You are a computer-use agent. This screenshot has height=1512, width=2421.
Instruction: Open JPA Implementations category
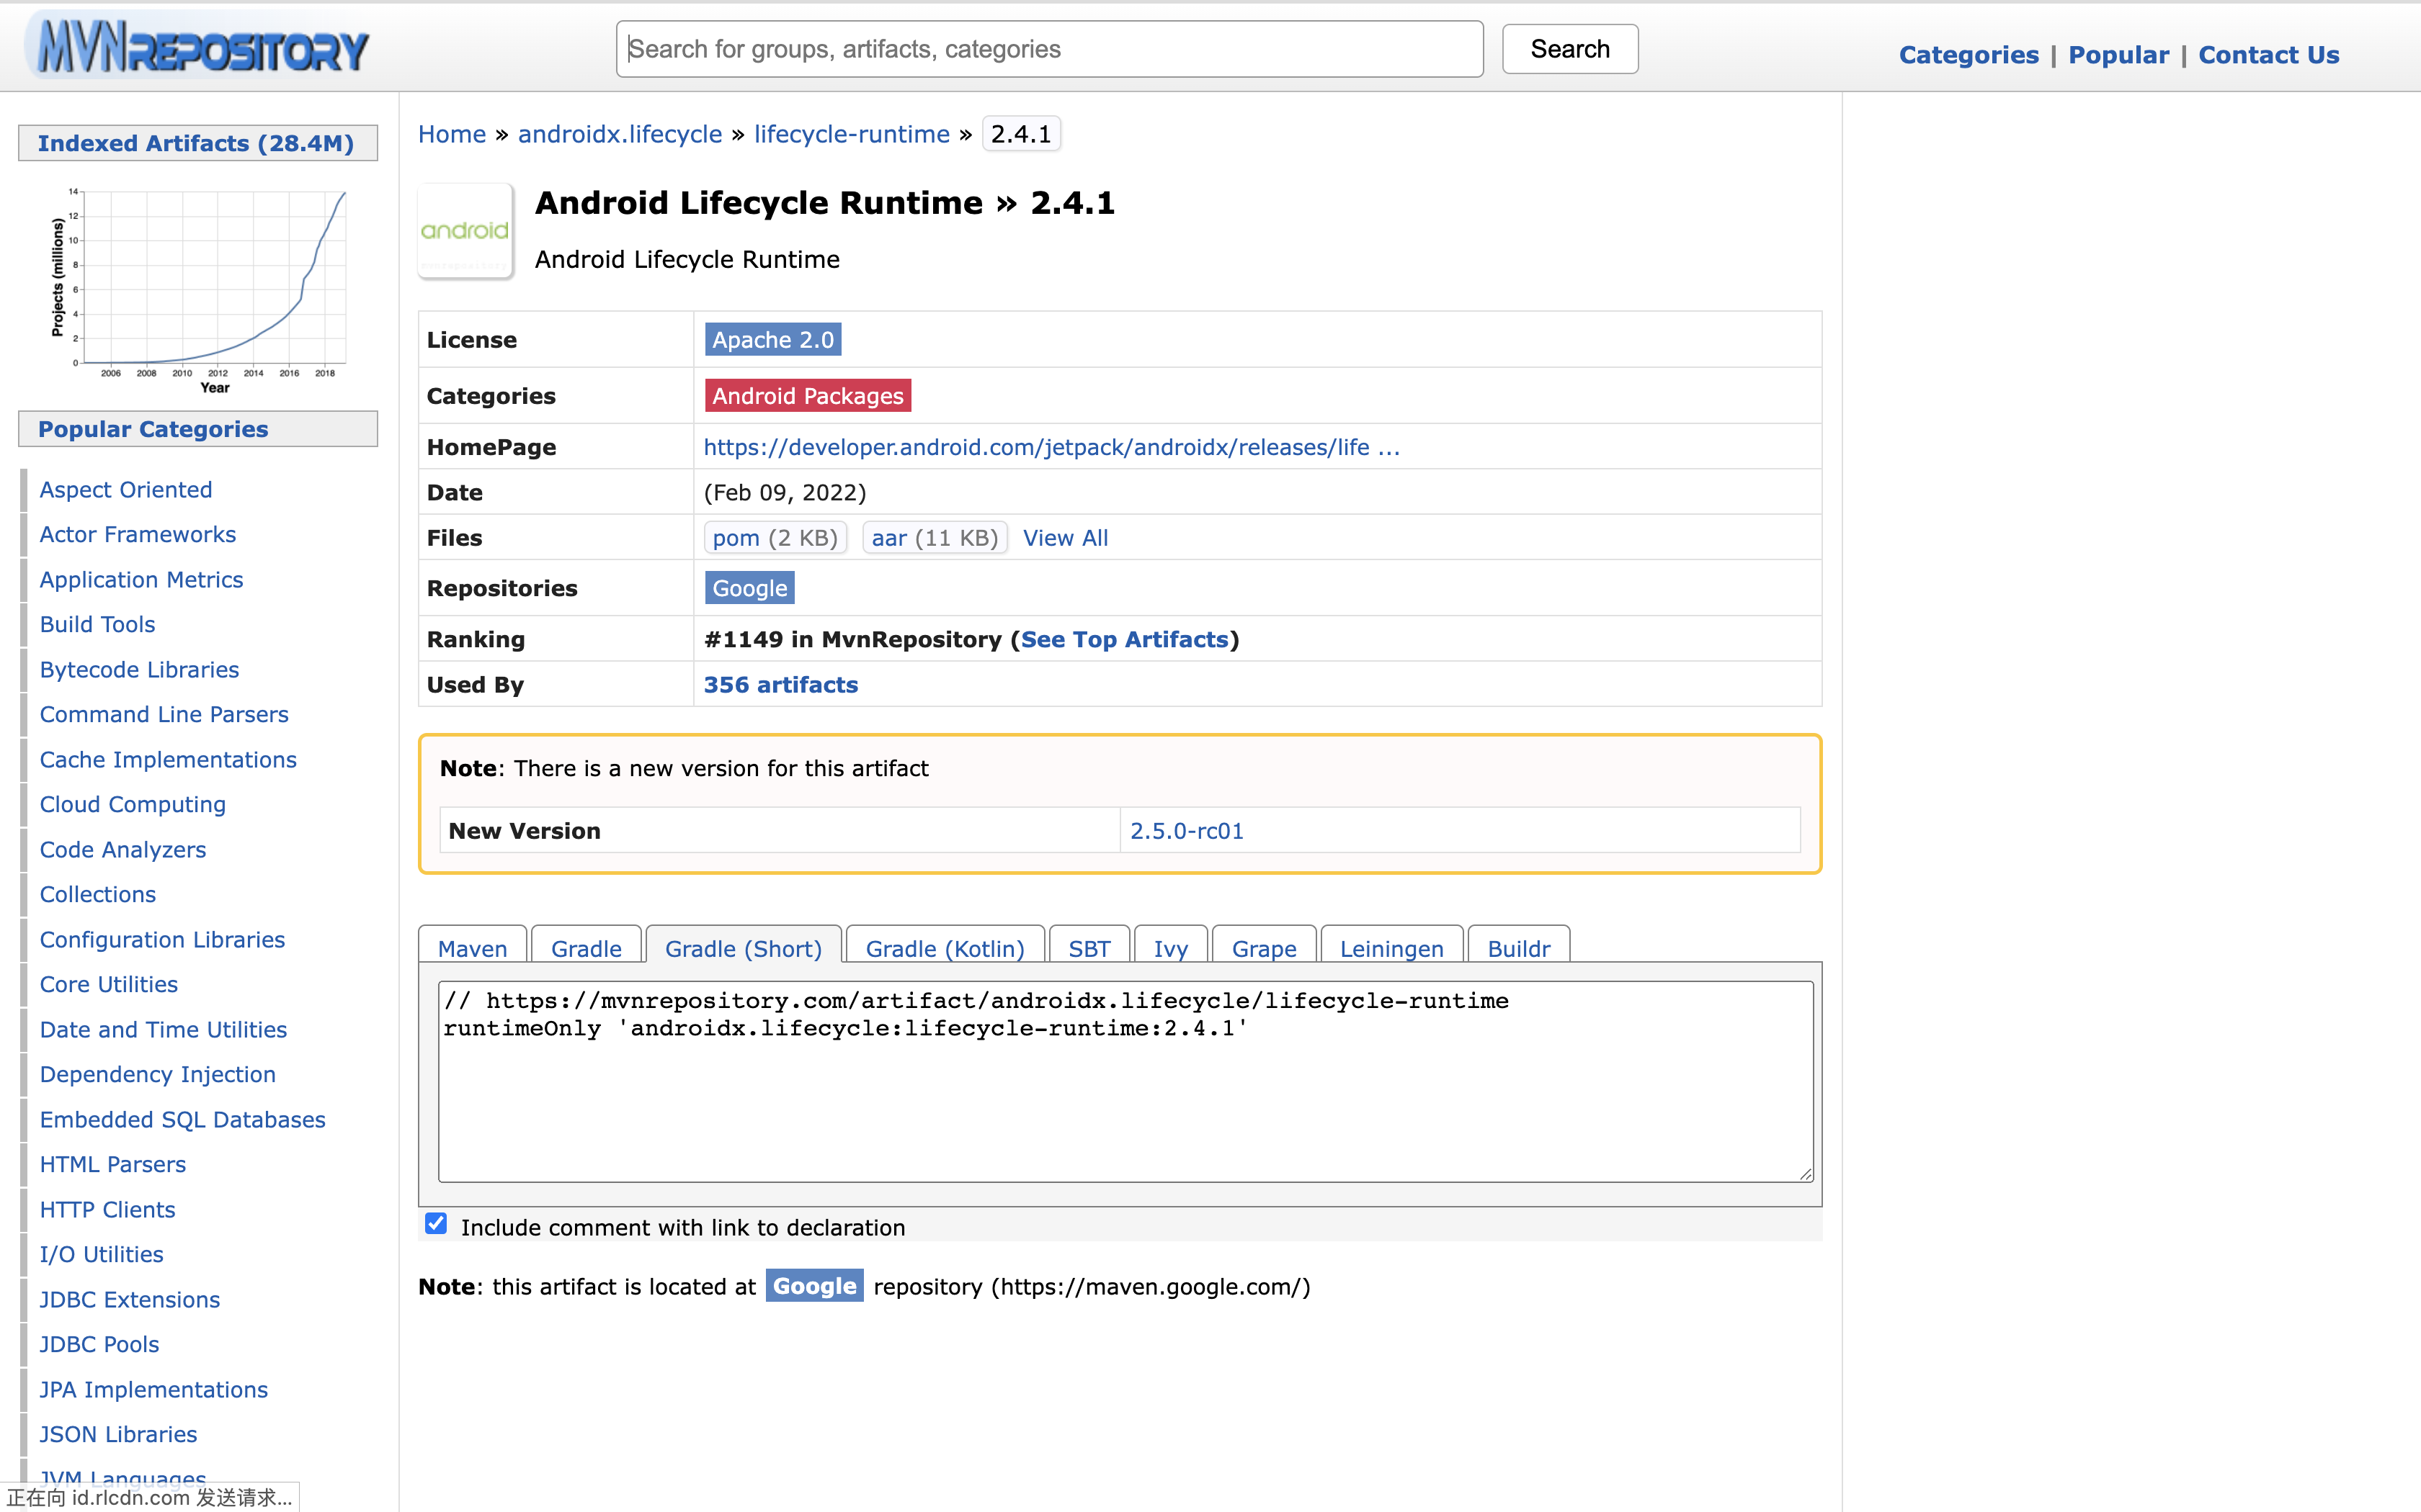(x=153, y=1390)
